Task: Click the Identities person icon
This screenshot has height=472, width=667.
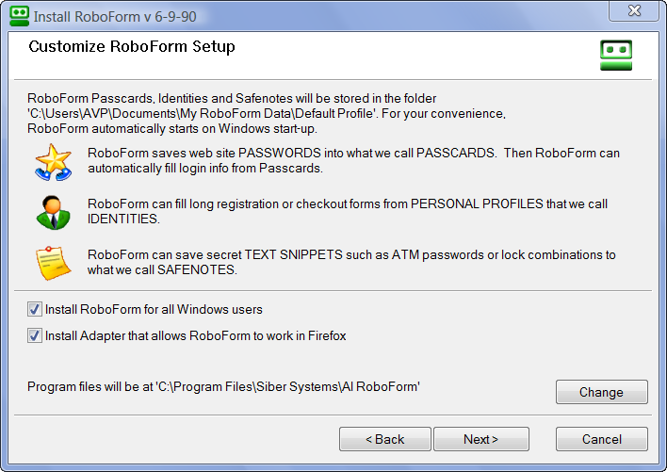Action: pos(54,213)
